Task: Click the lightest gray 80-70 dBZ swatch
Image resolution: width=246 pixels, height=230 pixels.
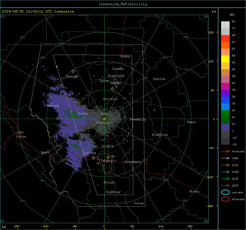Action: click(x=225, y=25)
